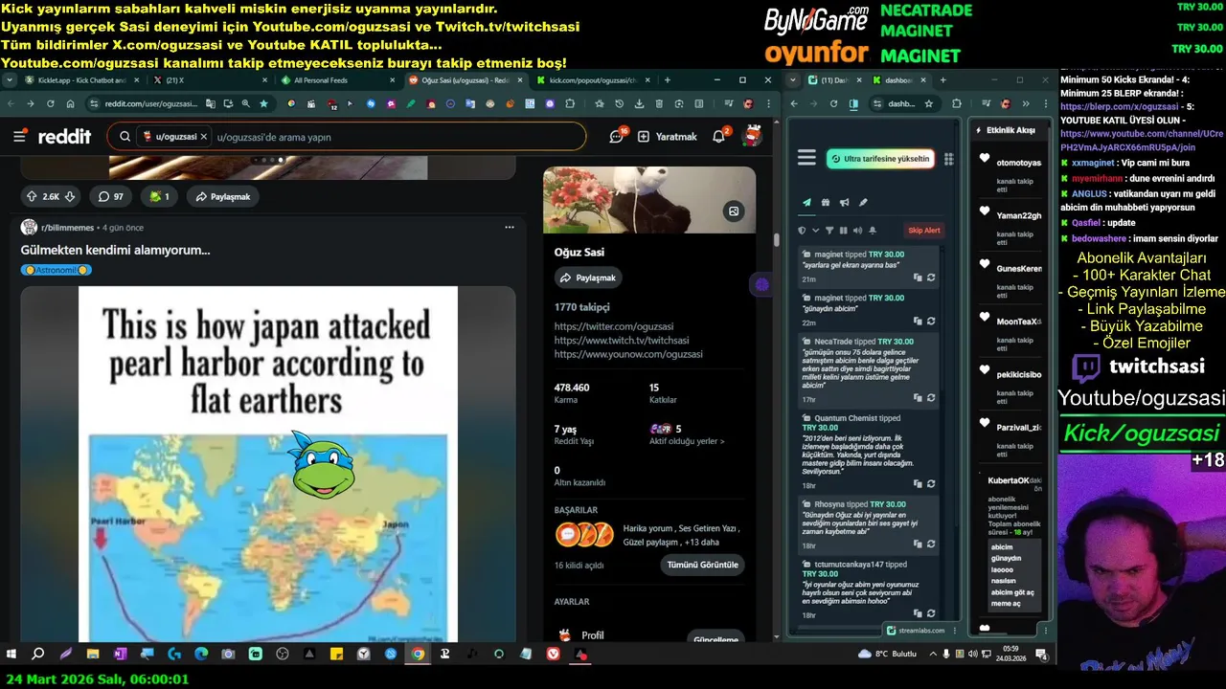This screenshot has width=1226, height=689.
Task: Click the Astronomi post flair
Action: pos(57,270)
